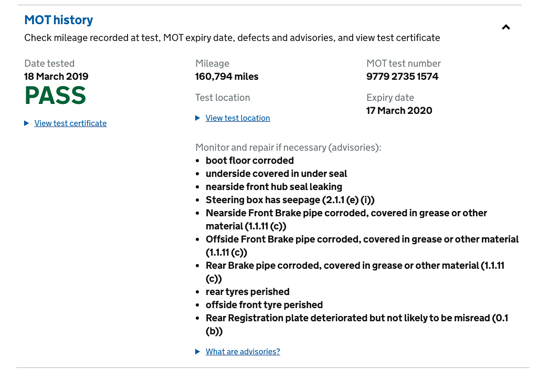Click the Steering box has seepage advisory

click(x=290, y=200)
